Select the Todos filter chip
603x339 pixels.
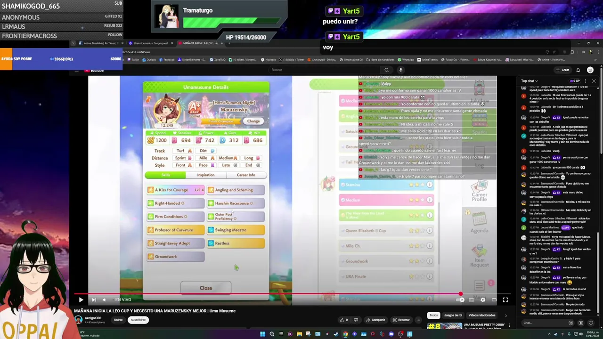433,315
